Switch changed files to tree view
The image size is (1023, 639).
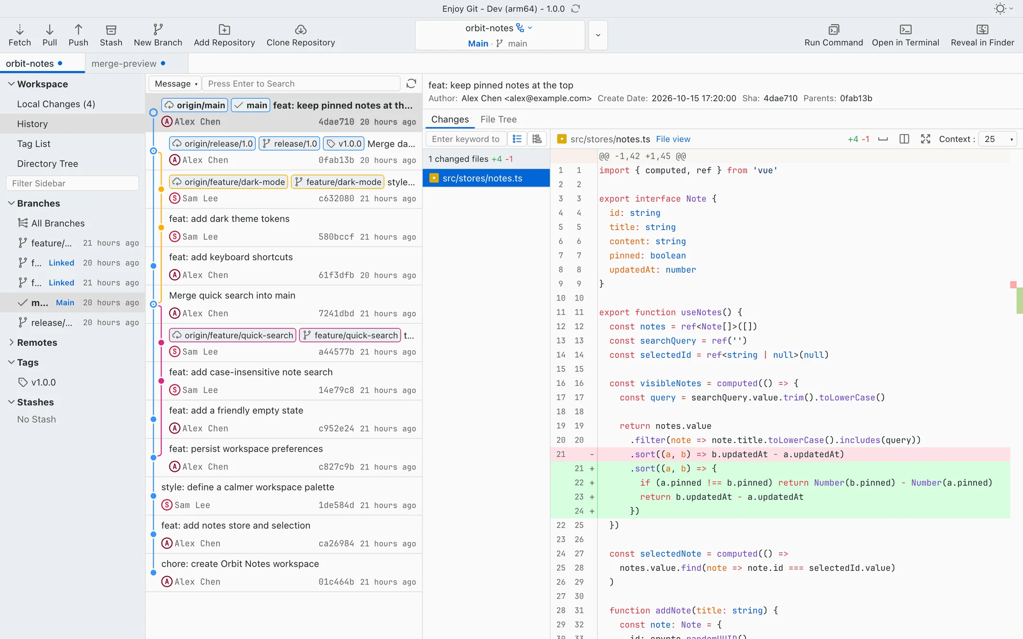pos(537,139)
